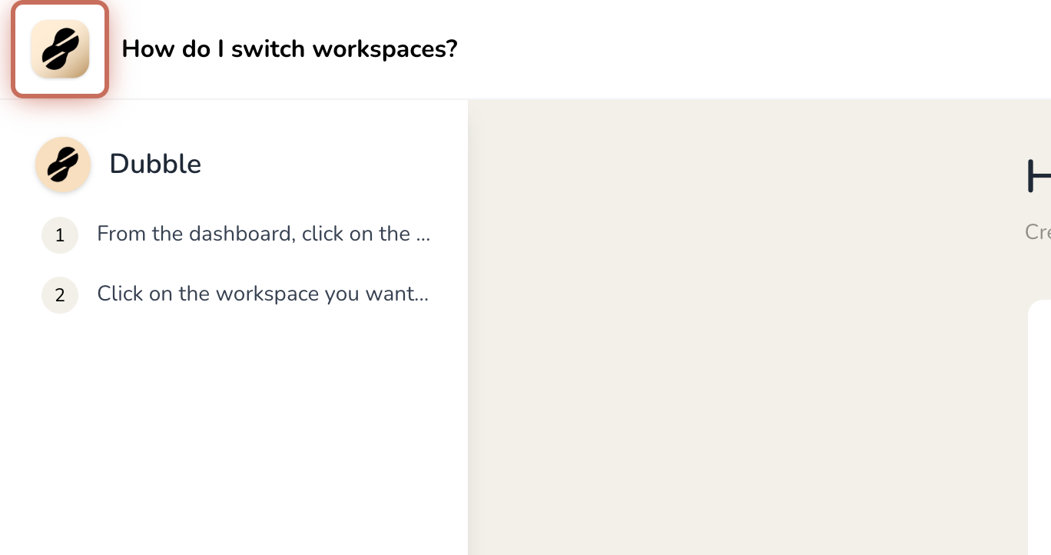Select the white card at the right edge
Image resolution: width=1051 pixels, height=555 pixels.
click(1039, 423)
